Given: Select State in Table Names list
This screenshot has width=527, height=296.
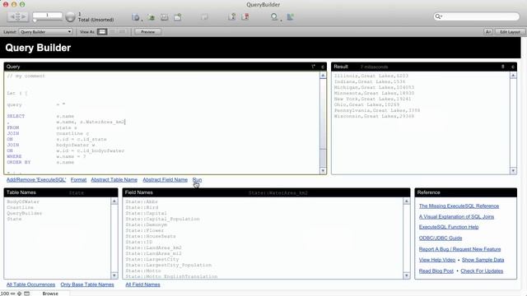Looking at the screenshot, I should click(x=14, y=219).
